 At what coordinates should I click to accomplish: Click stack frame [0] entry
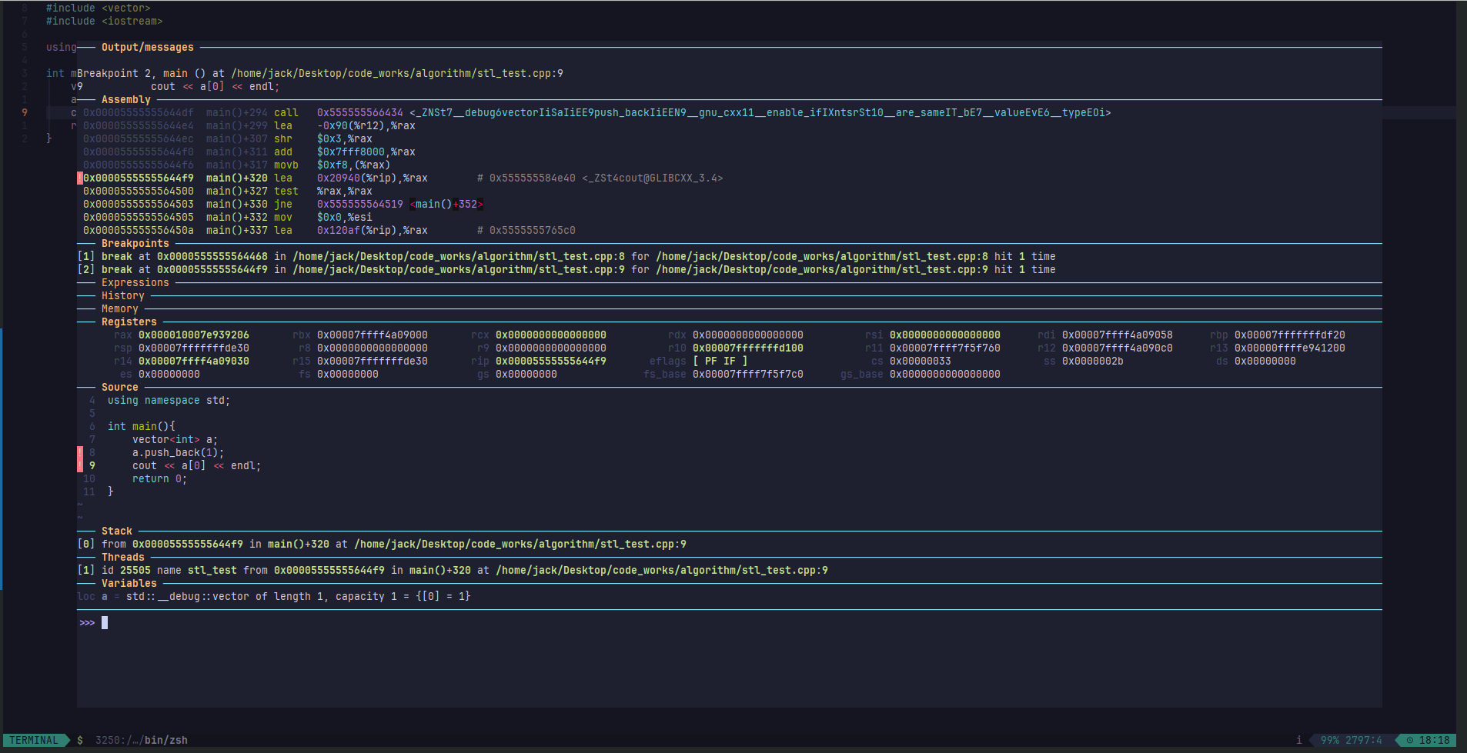coord(382,545)
